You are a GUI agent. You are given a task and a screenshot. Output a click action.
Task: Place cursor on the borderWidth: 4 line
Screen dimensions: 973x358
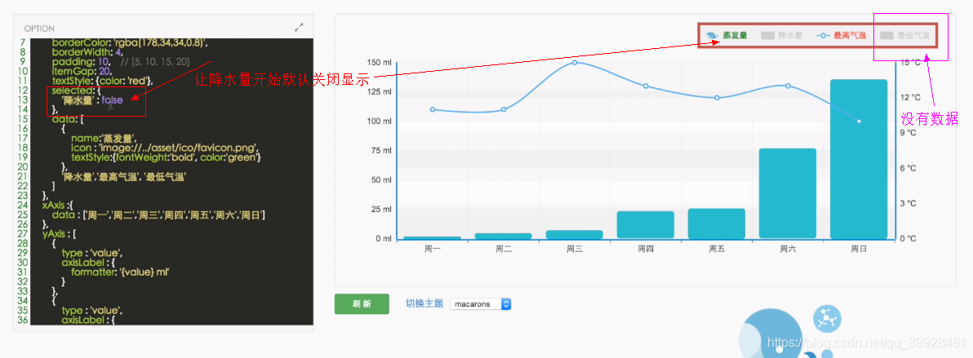(x=87, y=52)
